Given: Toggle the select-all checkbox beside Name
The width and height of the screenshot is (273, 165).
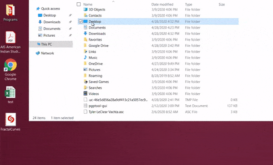Looking at the screenshot, I should 79,4.
